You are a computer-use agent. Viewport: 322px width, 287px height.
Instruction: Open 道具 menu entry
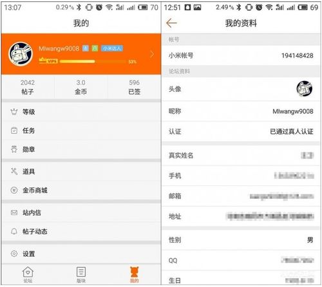pyautogui.click(x=81, y=171)
